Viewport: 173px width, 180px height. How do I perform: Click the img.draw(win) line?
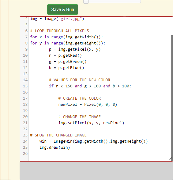click(55, 147)
